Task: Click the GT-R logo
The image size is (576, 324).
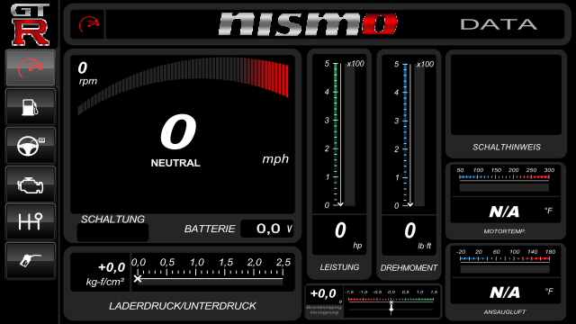Action: coord(30,24)
